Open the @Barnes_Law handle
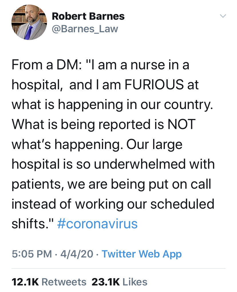The image size is (237, 292). click(85, 29)
